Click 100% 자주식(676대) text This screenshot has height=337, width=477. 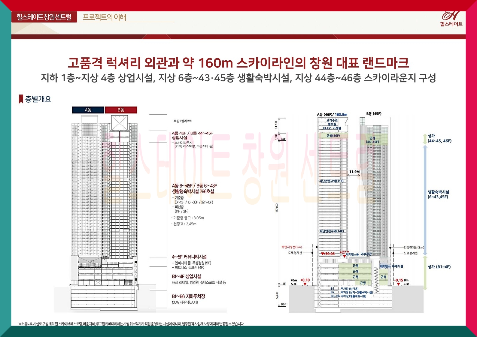coord(185,302)
